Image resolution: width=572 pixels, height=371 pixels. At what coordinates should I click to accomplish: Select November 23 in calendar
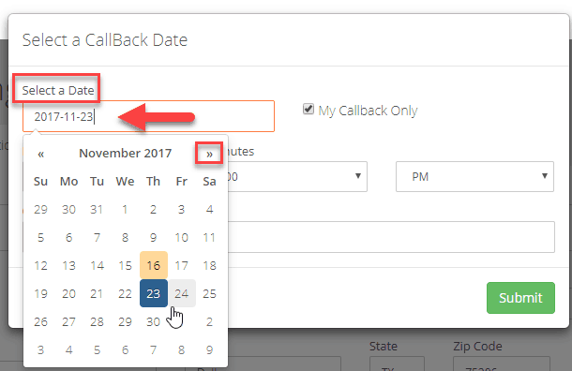pyautogui.click(x=154, y=293)
